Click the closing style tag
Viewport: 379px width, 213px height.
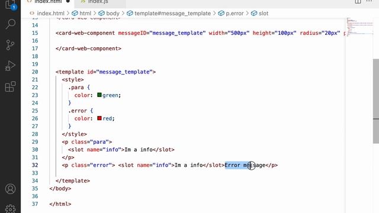(x=75, y=134)
